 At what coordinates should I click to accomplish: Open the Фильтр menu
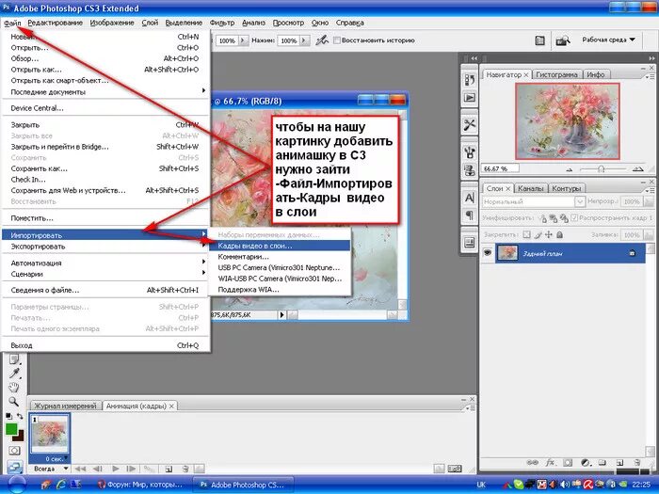222,23
